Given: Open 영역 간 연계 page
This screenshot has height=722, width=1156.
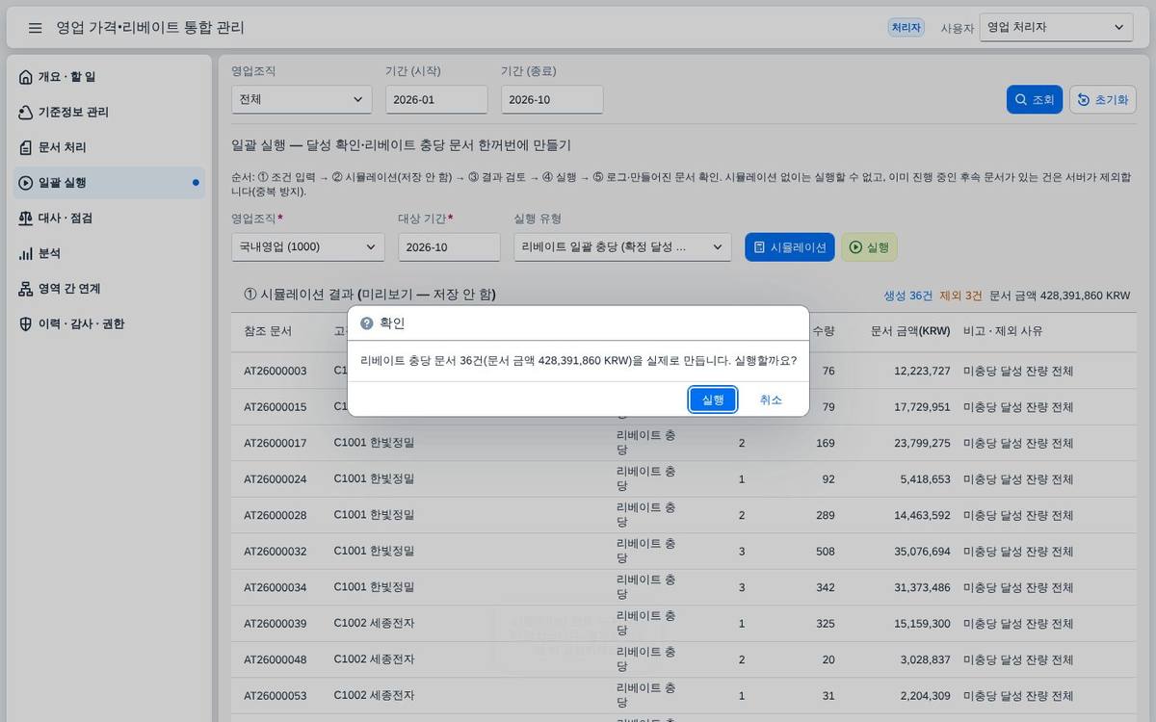Looking at the screenshot, I should pyautogui.click(x=109, y=289).
